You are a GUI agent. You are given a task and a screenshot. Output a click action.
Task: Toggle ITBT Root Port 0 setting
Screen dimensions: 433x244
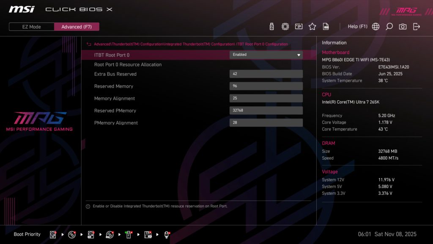point(266,55)
